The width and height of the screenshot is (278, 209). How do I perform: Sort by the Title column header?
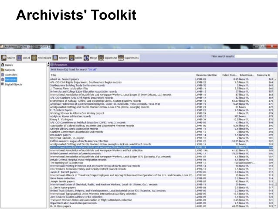point(122,75)
